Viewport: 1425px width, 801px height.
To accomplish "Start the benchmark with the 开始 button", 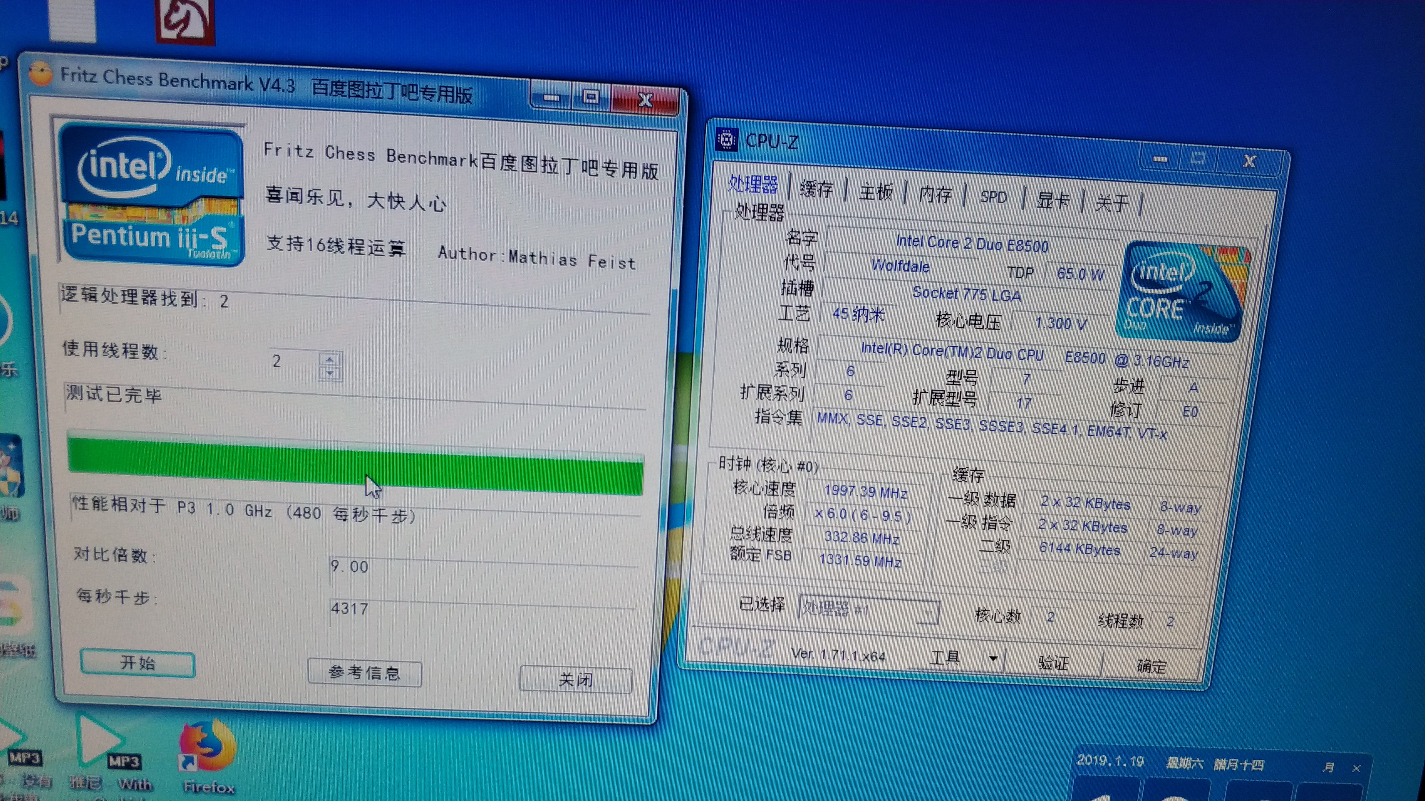I will pos(138,663).
